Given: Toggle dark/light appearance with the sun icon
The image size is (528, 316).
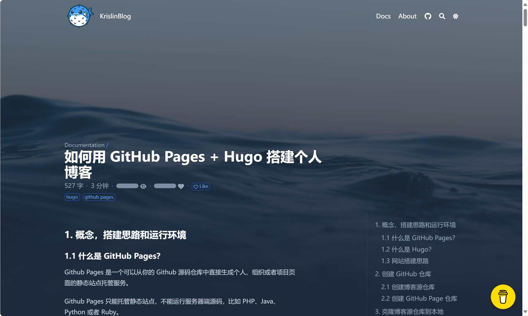Looking at the screenshot, I should (x=455, y=16).
